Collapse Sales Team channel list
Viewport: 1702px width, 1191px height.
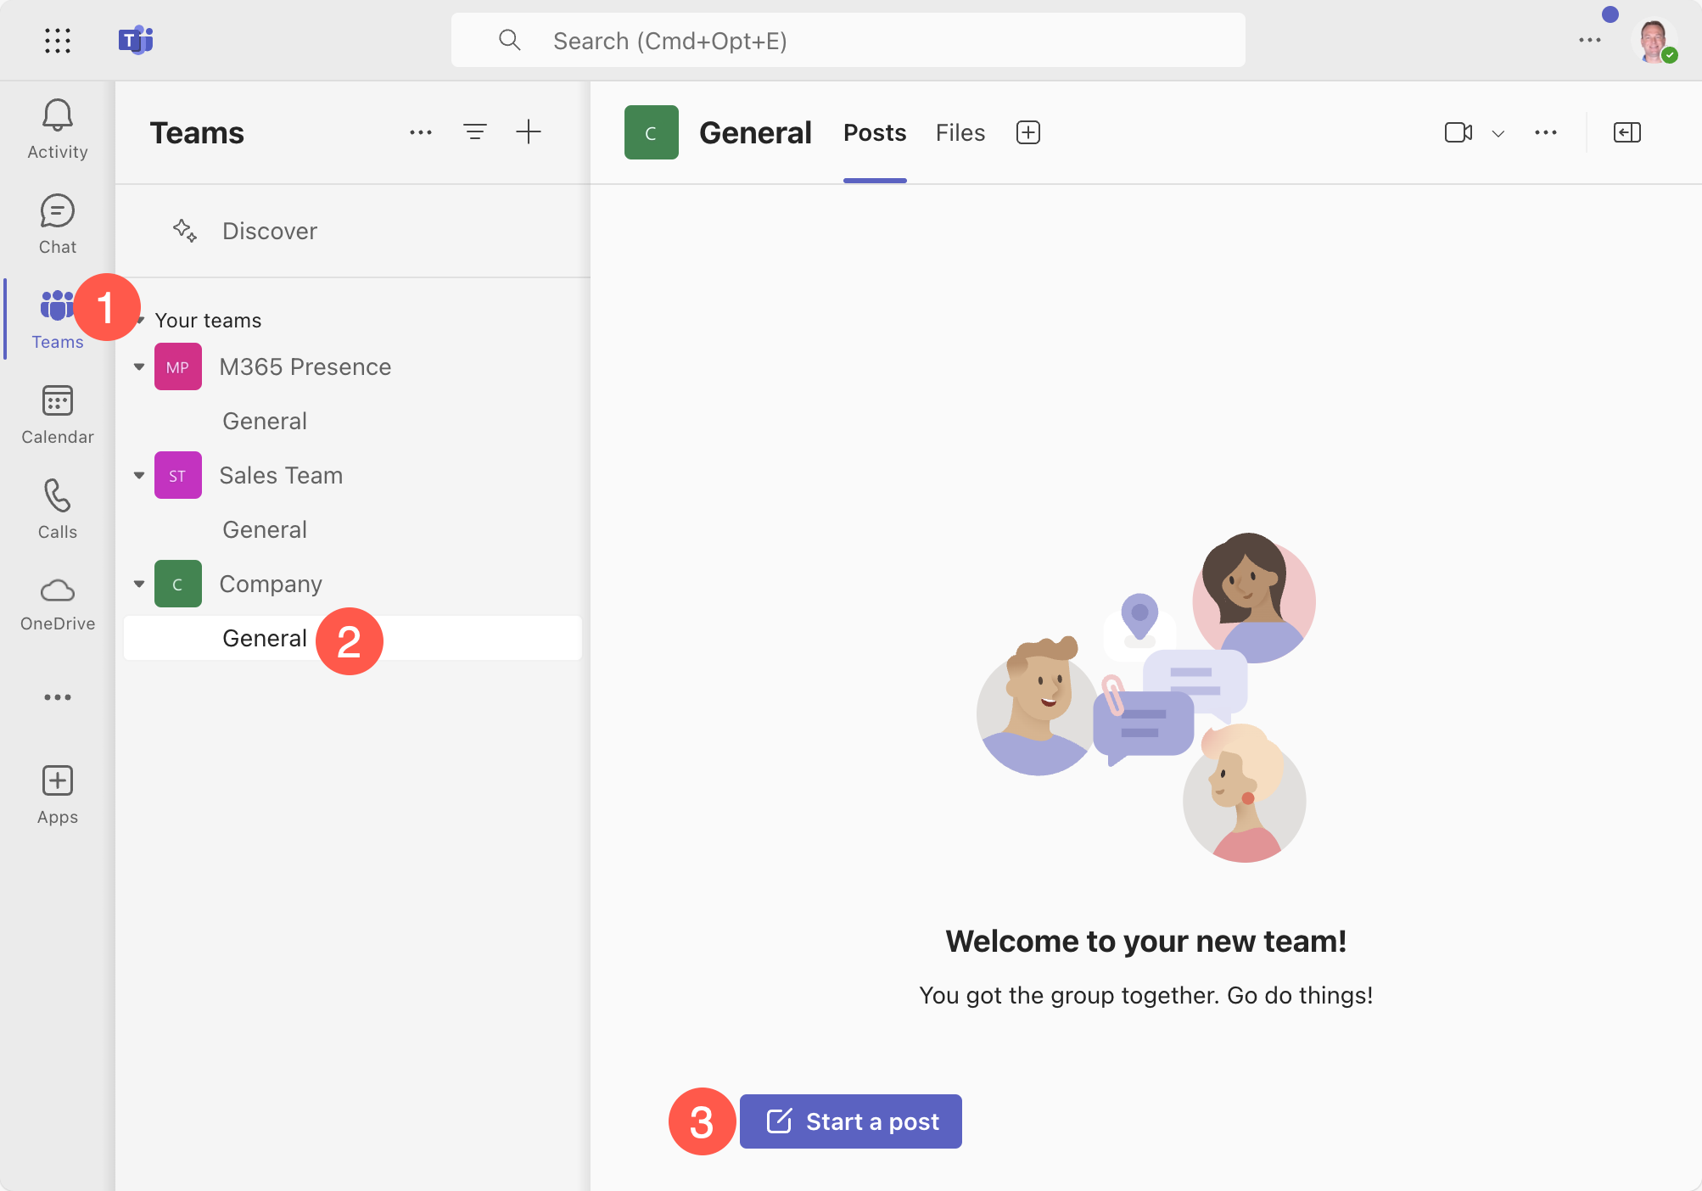[x=138, y=474]
